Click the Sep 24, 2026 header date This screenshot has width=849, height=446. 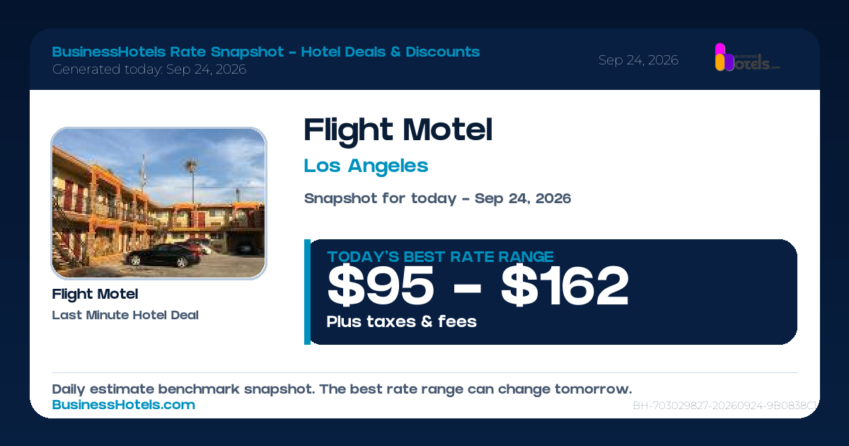pos(638,60)
